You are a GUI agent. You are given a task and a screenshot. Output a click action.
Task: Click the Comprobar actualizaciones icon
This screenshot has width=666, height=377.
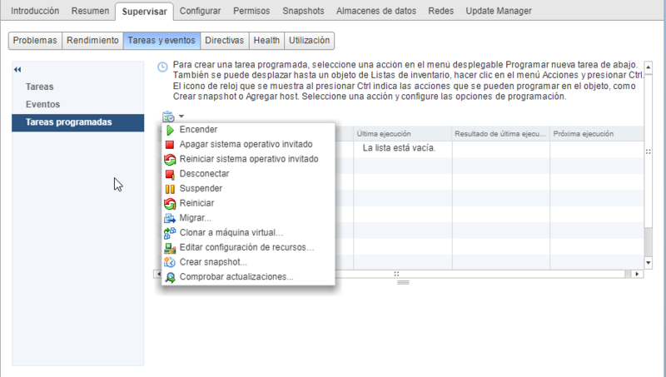(x=170, y=277)
